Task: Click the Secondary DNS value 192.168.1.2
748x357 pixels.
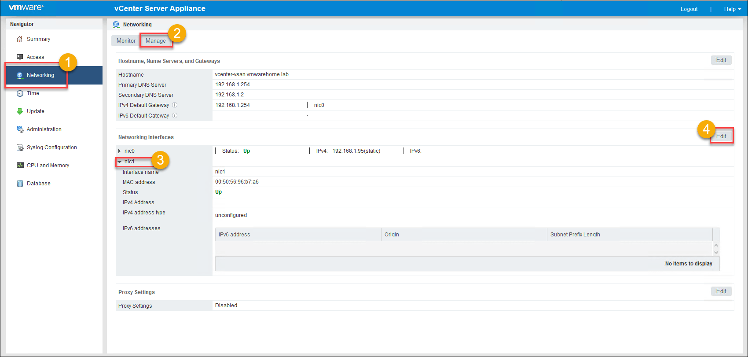Action: (229, 95)
